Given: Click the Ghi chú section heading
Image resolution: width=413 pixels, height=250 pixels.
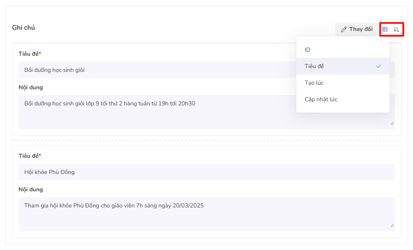Looking at the screenshot, I should pyautogui.click(x=24, y=28).
